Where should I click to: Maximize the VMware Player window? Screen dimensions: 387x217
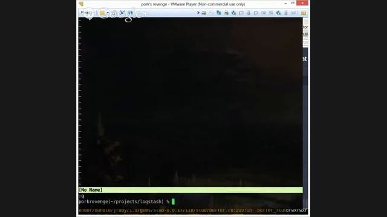[x=293, y=3]
